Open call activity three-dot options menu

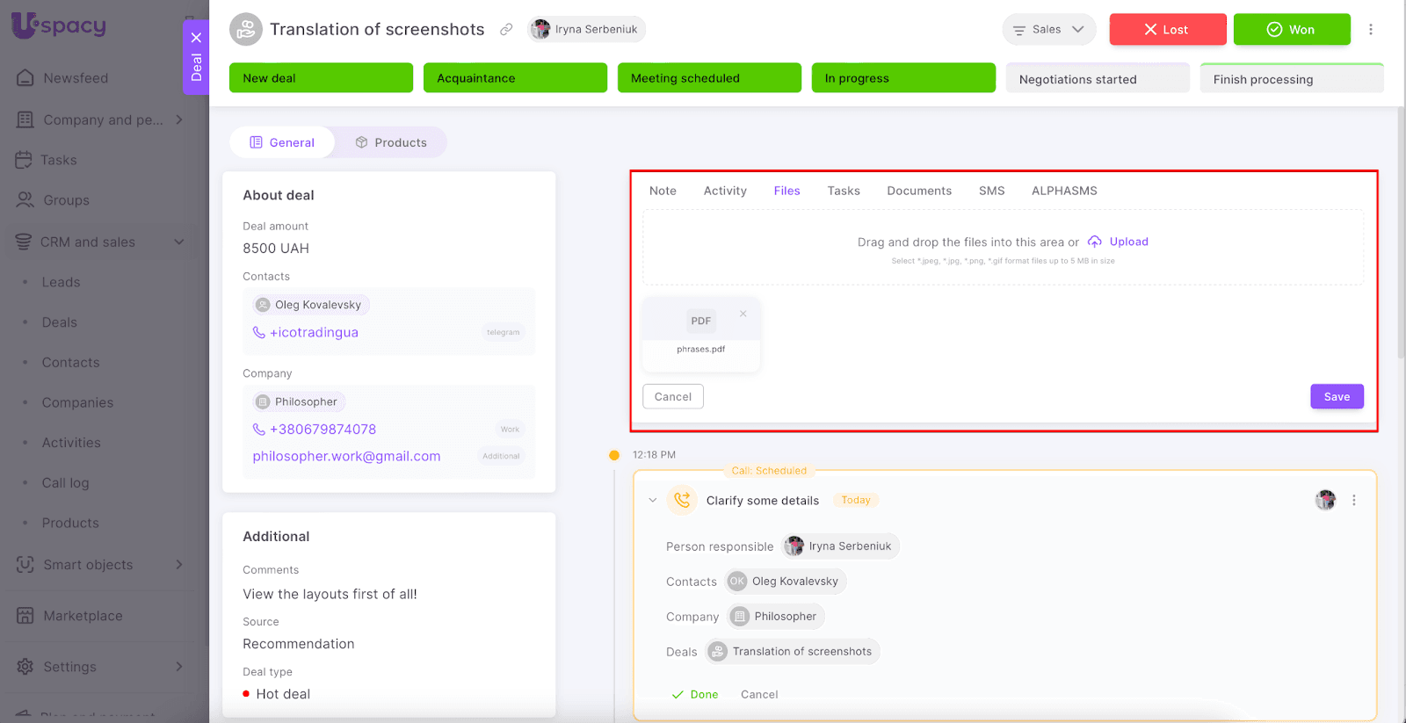pyautogui.click(x=1353, y=500)
